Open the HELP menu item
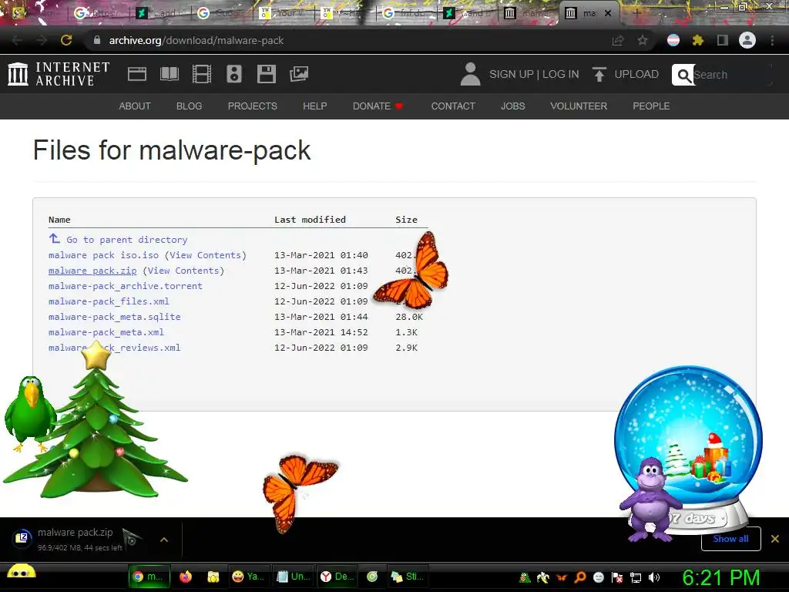Screen dimensions: 789x592 315,106
